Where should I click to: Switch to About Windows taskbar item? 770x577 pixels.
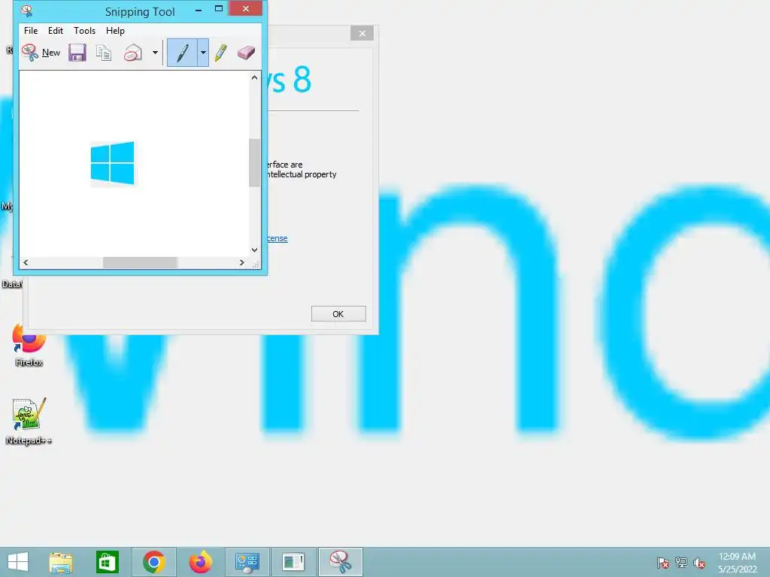[294, 562]
